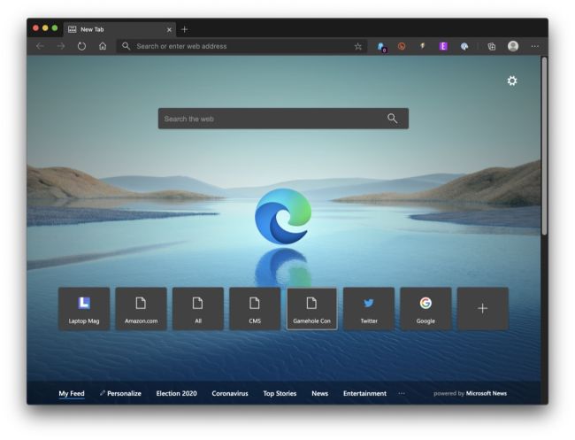Viewport: 575px width, 440px height.
Task: Select the My Feed tab
Action: [x=72, y=393]
